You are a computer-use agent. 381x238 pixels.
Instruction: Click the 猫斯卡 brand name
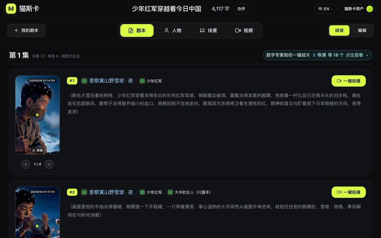click(x=29, y=9)
